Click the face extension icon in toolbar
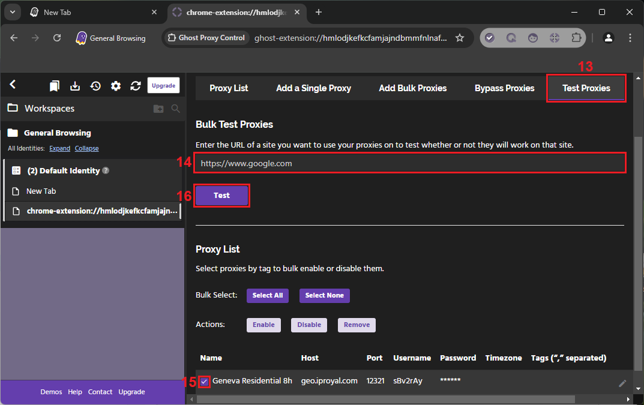Image resolution: width=644 pixels, height=405 pixels. pyautogui.click(x=533, y=38)
